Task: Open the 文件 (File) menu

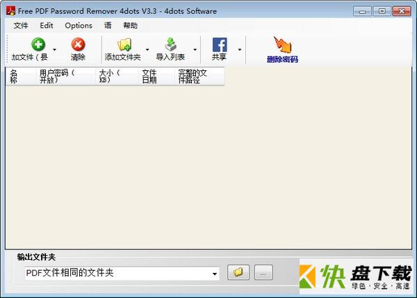Action: (21, 26)
